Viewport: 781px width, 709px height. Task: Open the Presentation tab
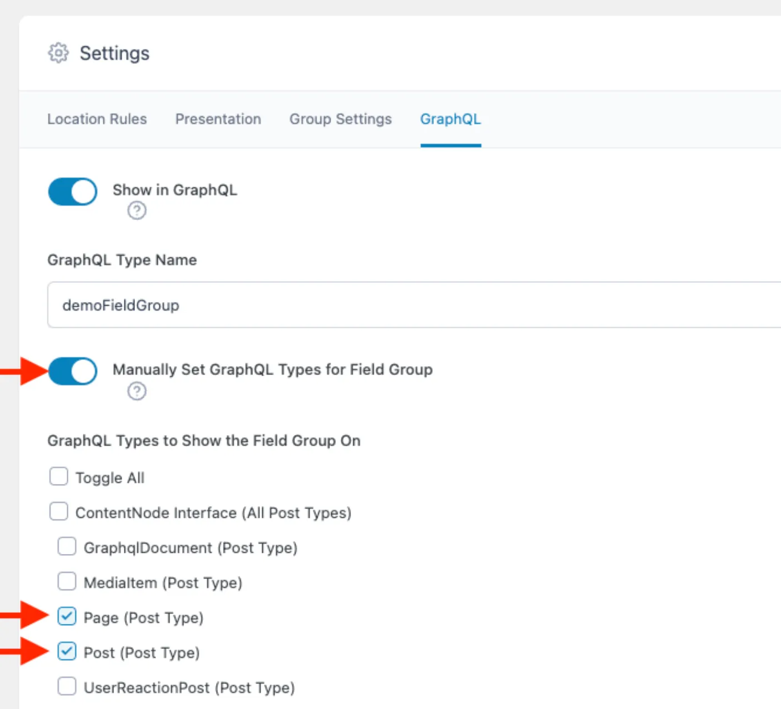[x=218, y=119]
